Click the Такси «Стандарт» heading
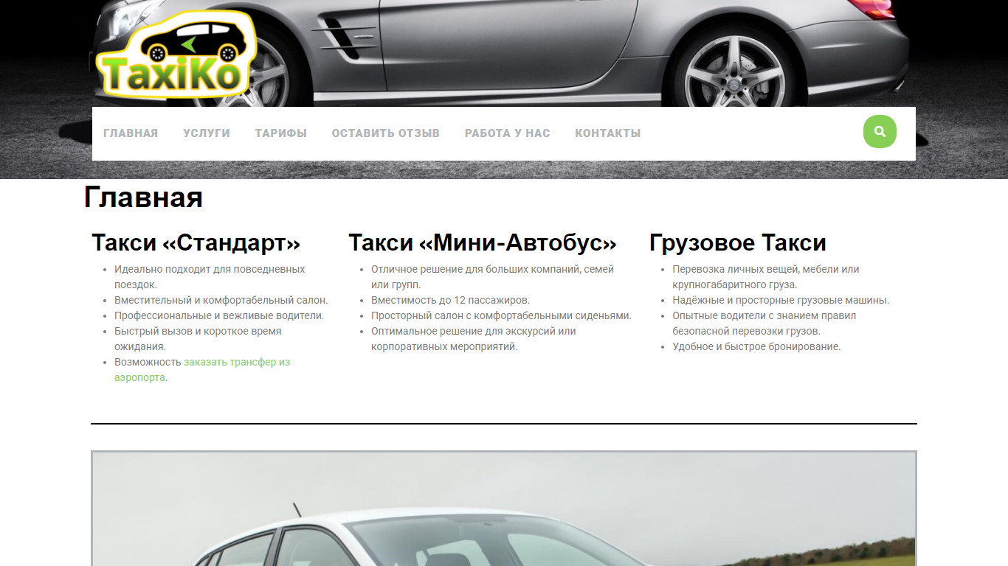This screenshot has width=1008, height=566. tap(196, 242)
